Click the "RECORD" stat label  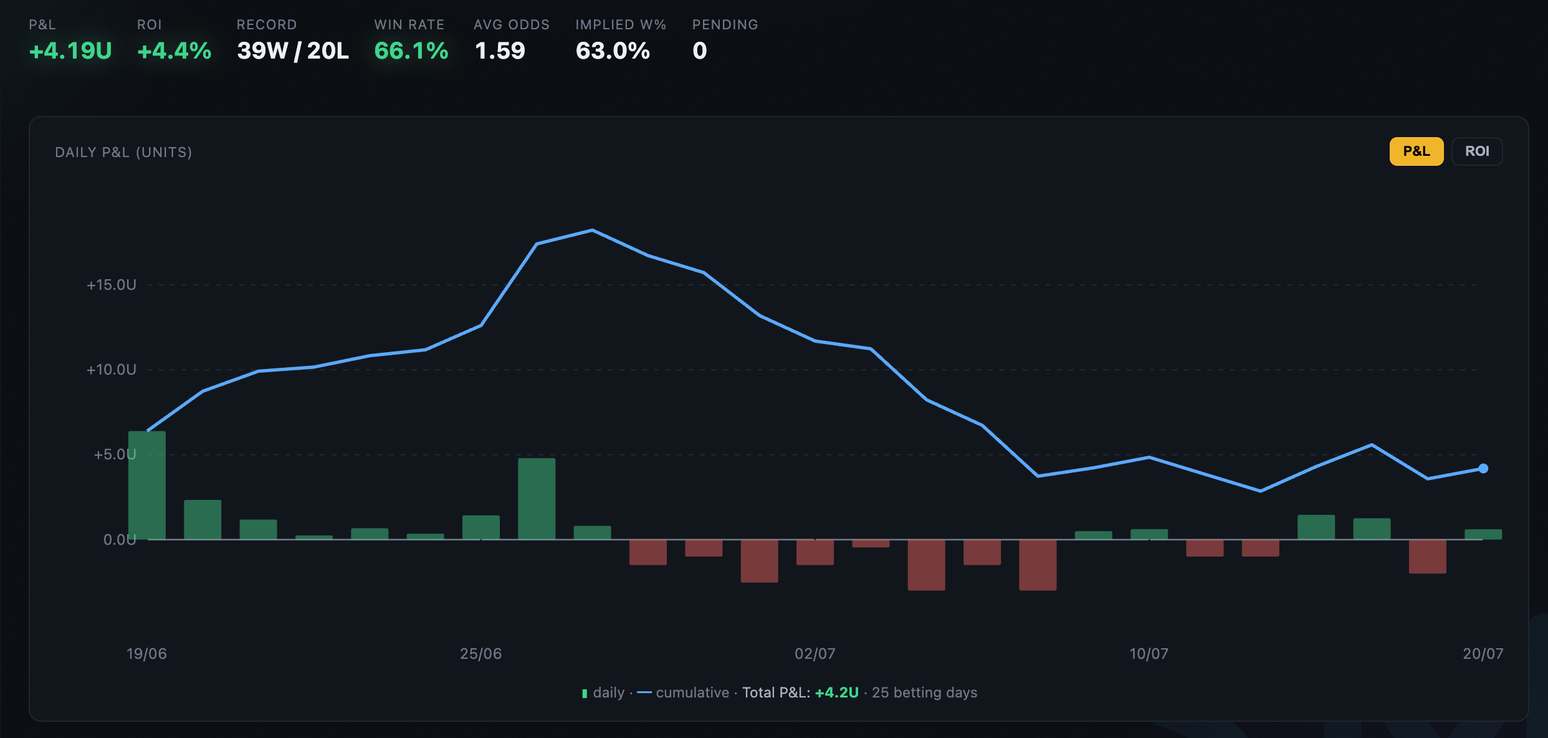pos(267,25)
